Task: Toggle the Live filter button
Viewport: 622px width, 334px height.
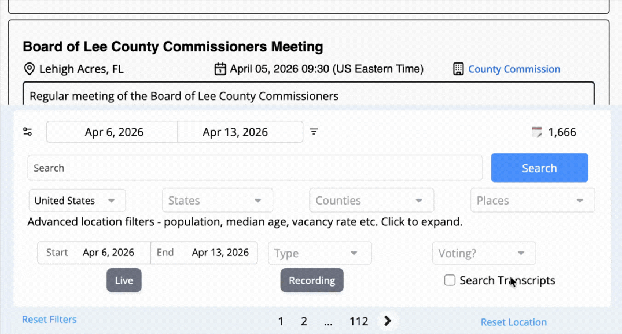Action: point(124,280)
